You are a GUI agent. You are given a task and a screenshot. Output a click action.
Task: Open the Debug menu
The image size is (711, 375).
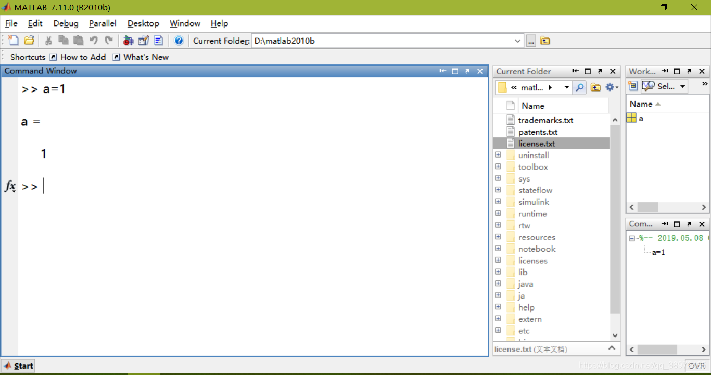66,23
